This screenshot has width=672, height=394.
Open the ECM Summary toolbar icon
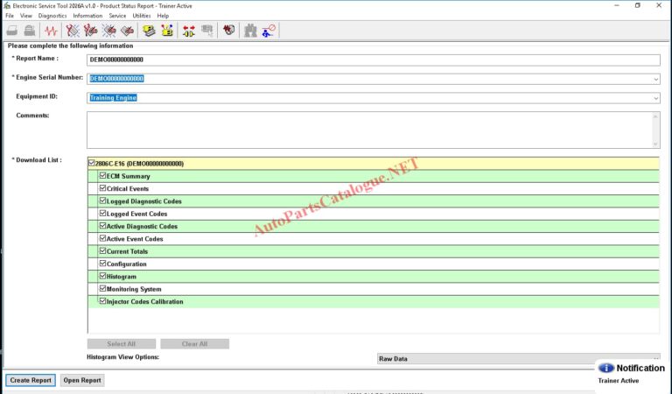pyautogui.click(x=149, y=31)
